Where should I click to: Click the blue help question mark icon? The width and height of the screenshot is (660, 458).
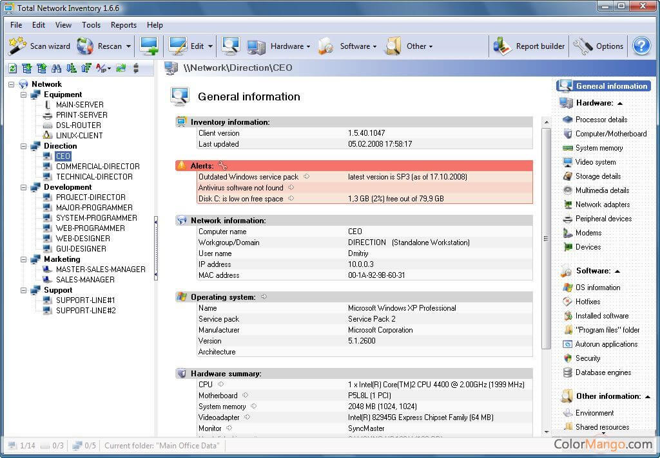(641, 46)
